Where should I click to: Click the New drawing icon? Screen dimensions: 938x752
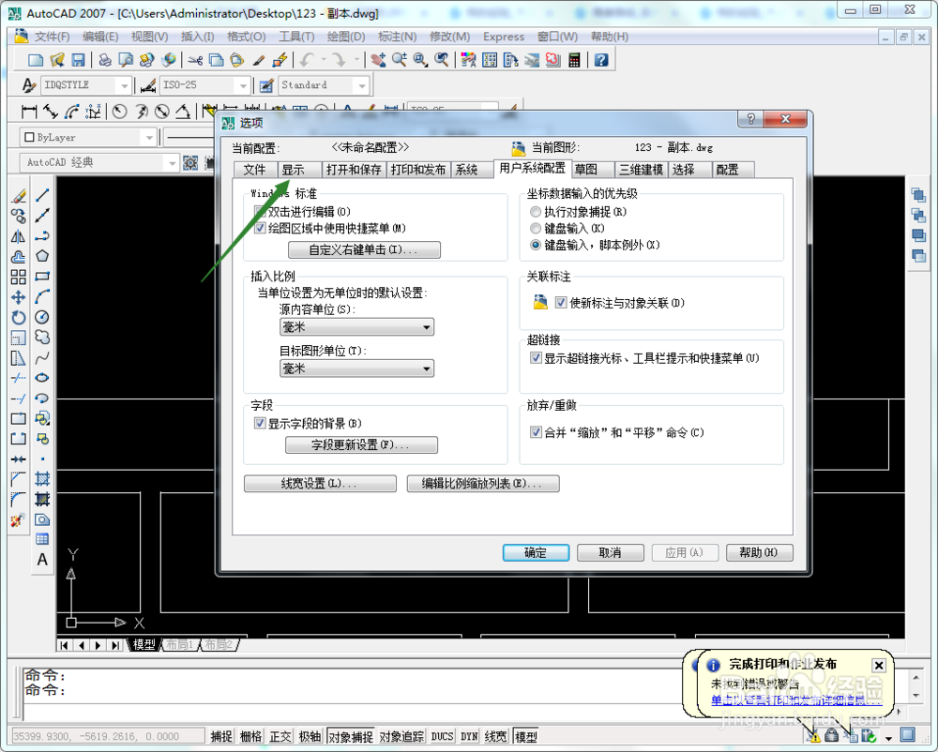(x=36, y=60)
